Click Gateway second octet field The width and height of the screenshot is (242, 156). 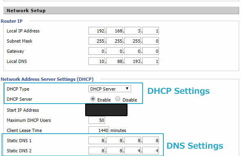pyautogui.click(x=114, y=51)
